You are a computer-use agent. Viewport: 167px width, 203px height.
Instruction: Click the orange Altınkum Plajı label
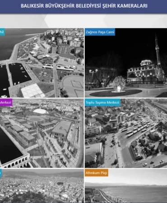pyautogui.click(x=97, y=173)
